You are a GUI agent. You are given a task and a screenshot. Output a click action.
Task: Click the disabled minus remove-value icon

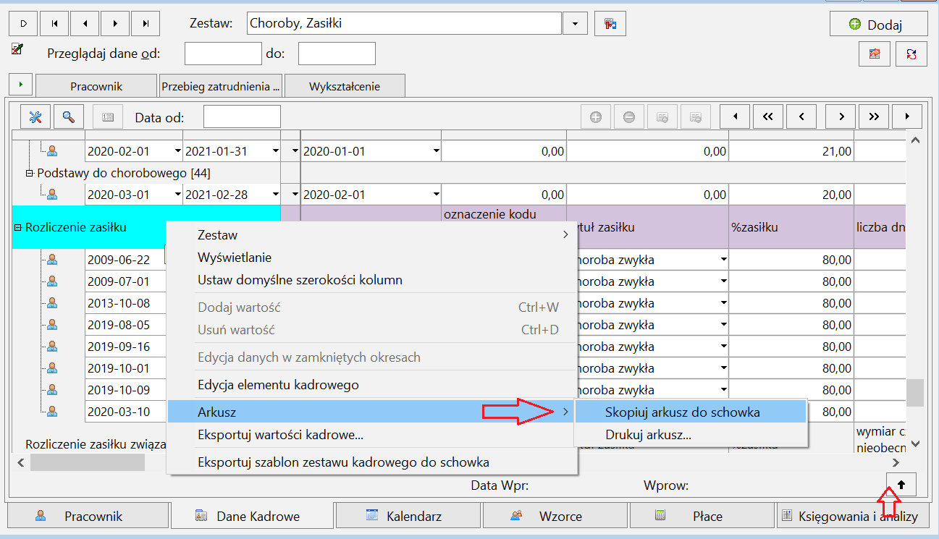[x=629, y=116]
